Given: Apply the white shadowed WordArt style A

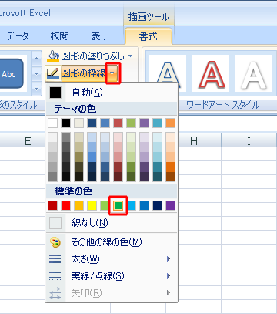Looking at the screenshot, I should [x=253, y=74].
